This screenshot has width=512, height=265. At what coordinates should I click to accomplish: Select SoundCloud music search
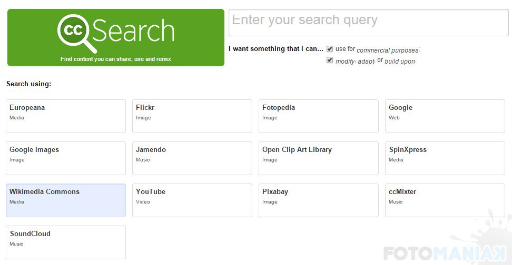(x=66, y=242)
